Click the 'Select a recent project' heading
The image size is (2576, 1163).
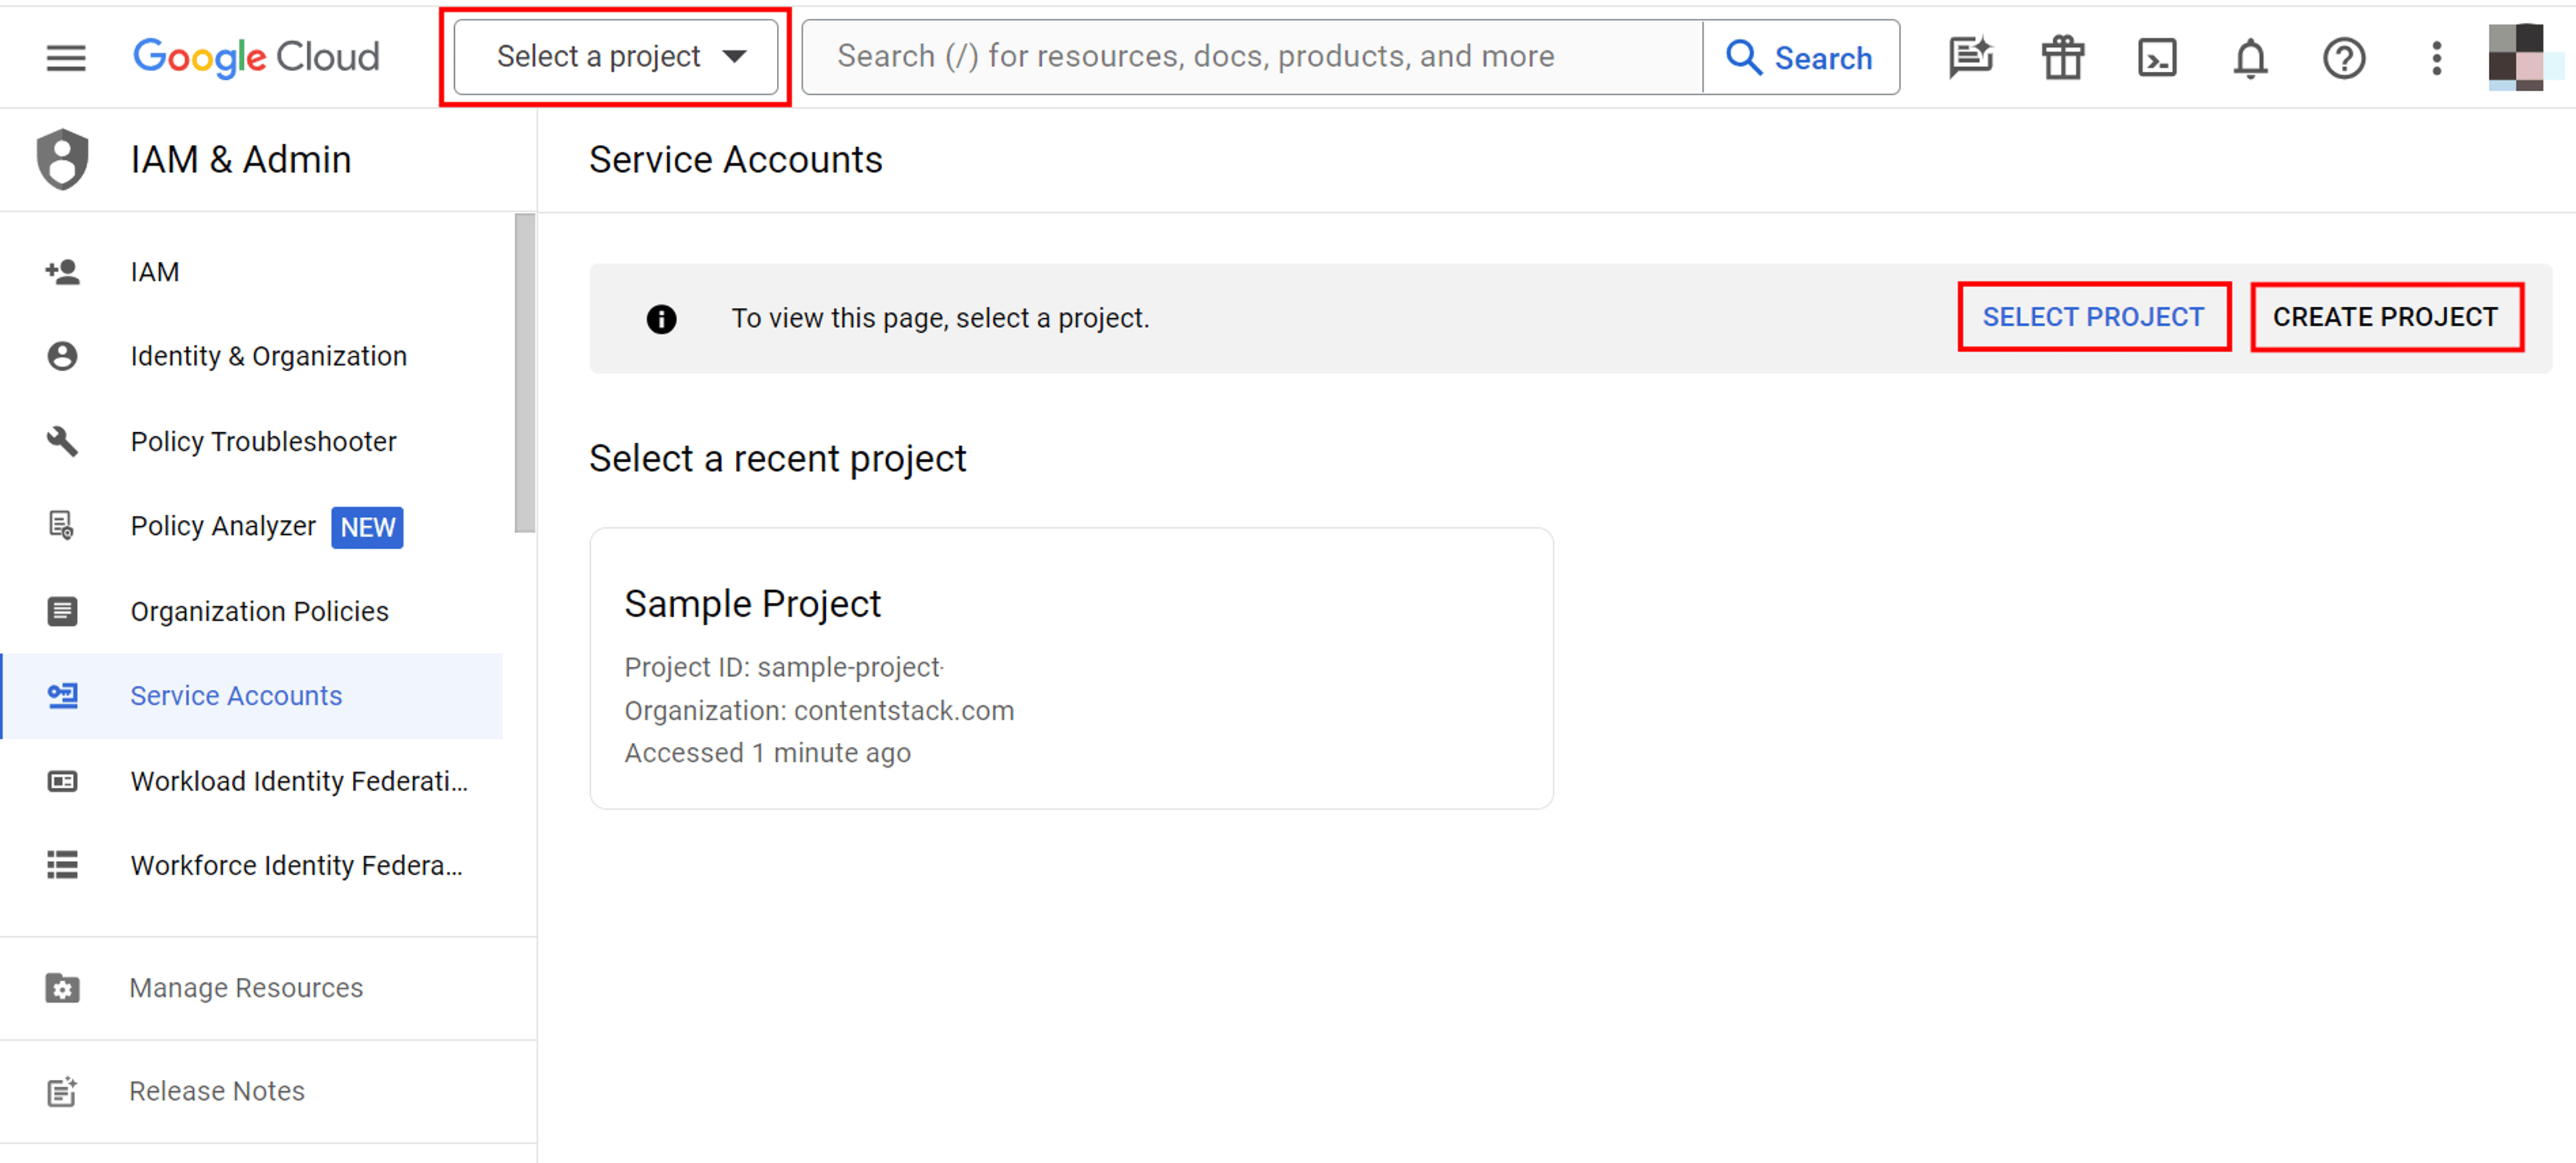pos(777,459)
